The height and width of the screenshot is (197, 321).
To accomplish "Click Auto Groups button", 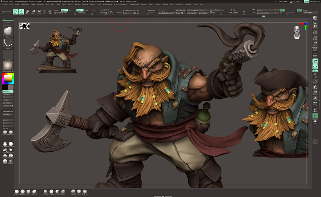I will [x=180, y=10].
